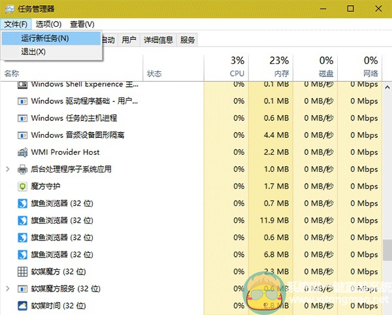Click the 2.2 MB memory value
The image size is (392, 315).
click(x=276, y=152)
